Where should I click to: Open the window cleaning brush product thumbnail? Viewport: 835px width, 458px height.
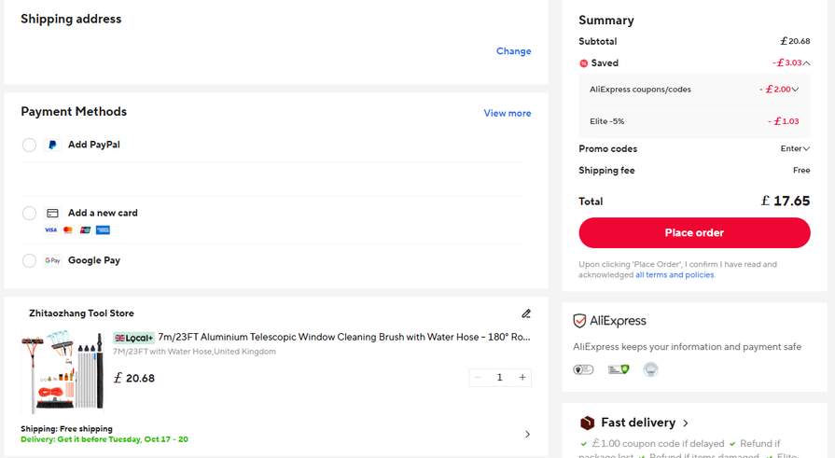pos(63,371)
